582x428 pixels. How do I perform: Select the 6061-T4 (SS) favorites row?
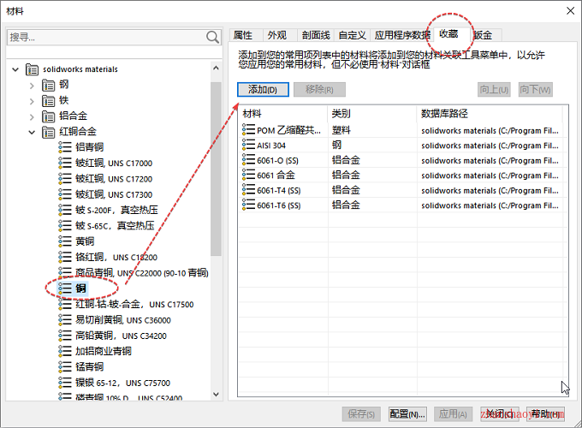[402, 190]
